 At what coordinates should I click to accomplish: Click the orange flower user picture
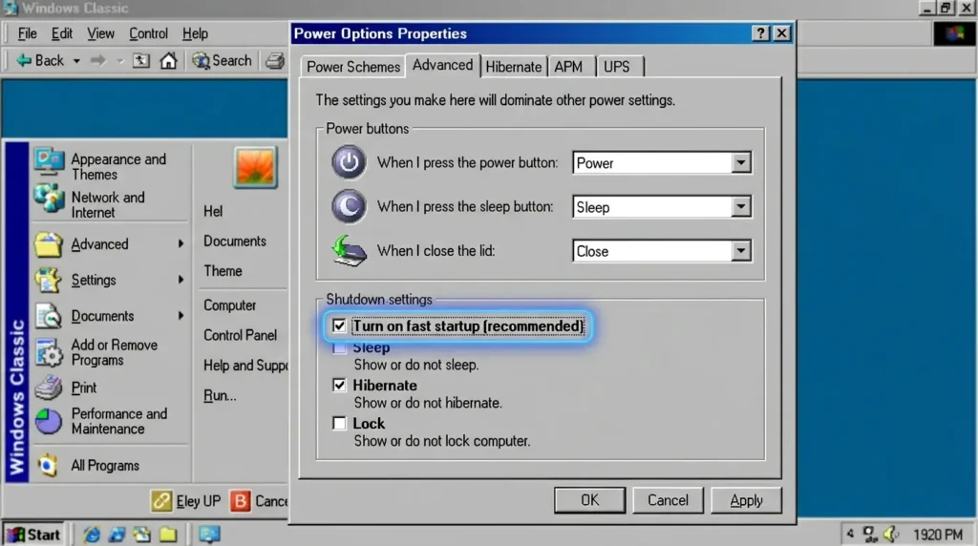[x=256, y=167]
